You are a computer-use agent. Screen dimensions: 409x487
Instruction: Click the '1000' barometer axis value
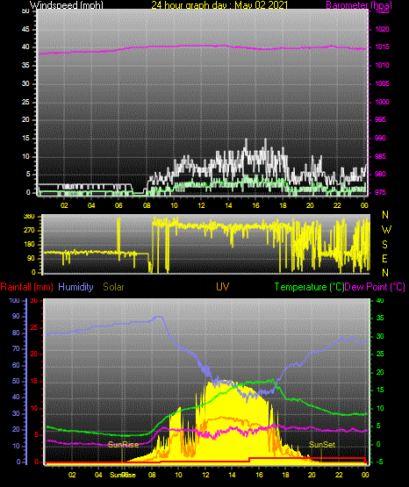tap(382, 102)
